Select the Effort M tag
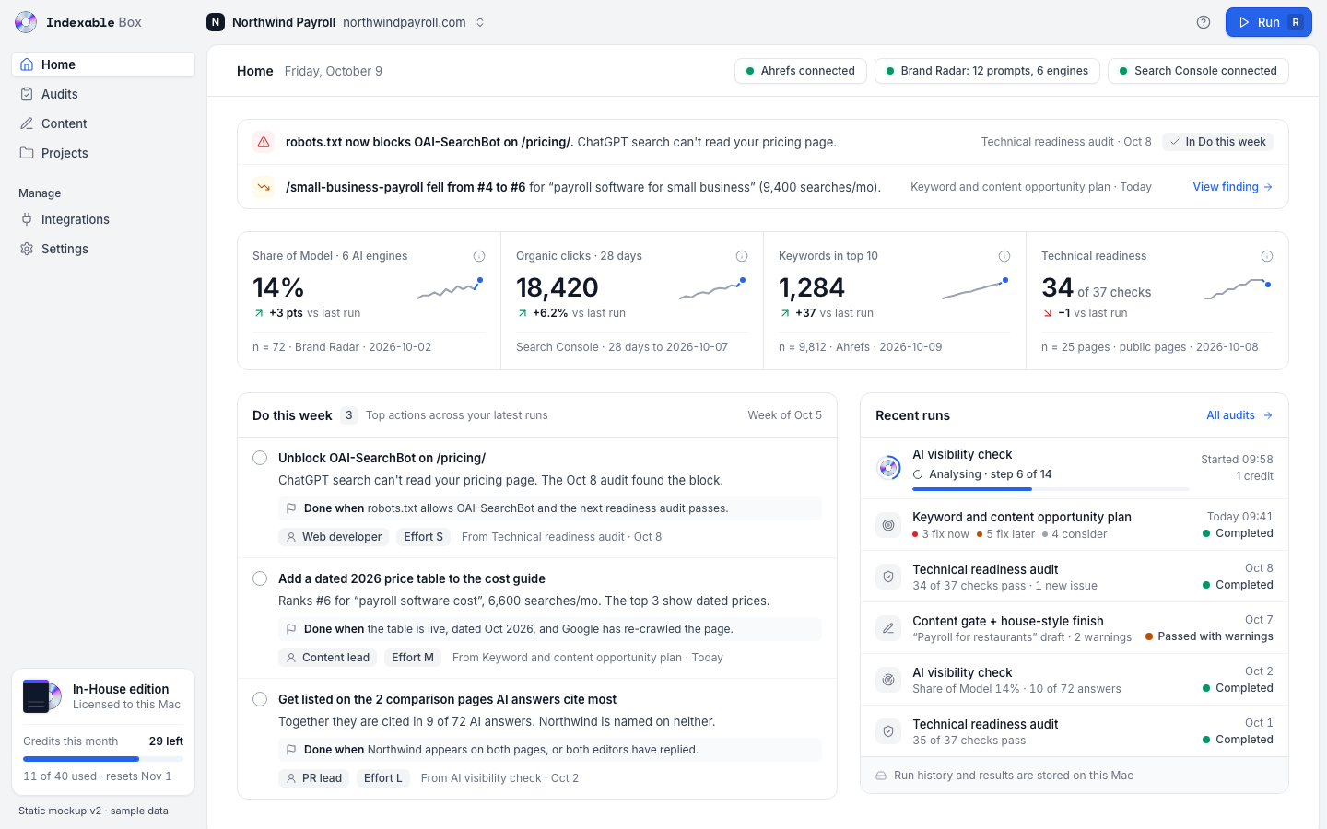This screenshot has width=1327, height=829. [x=412, y=658]
